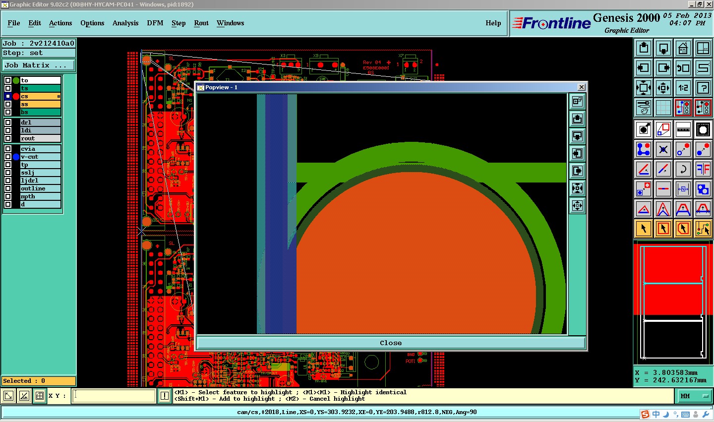
Task: Toggle display checkbox for layer ss
Action: [x=8, y=104]
